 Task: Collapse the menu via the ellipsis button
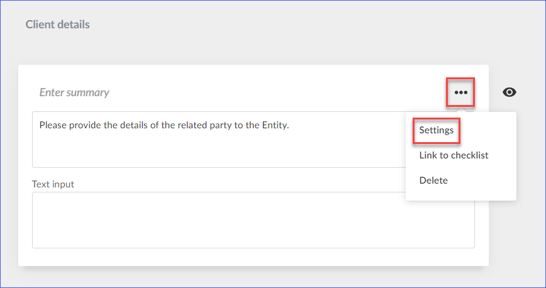click(460, 92)
